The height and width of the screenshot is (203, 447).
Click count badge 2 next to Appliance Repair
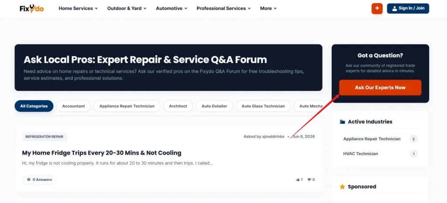coord(413,139)
